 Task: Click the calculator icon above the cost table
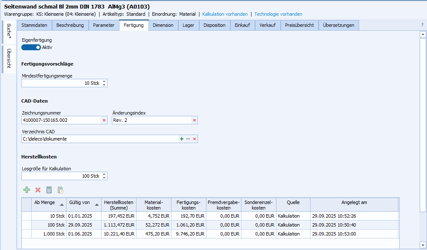click(x=49, y=190)
